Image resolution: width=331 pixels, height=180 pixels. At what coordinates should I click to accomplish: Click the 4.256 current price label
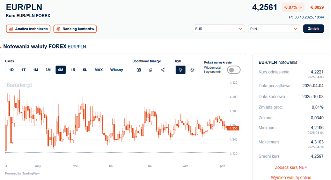[x=233, y=128]
